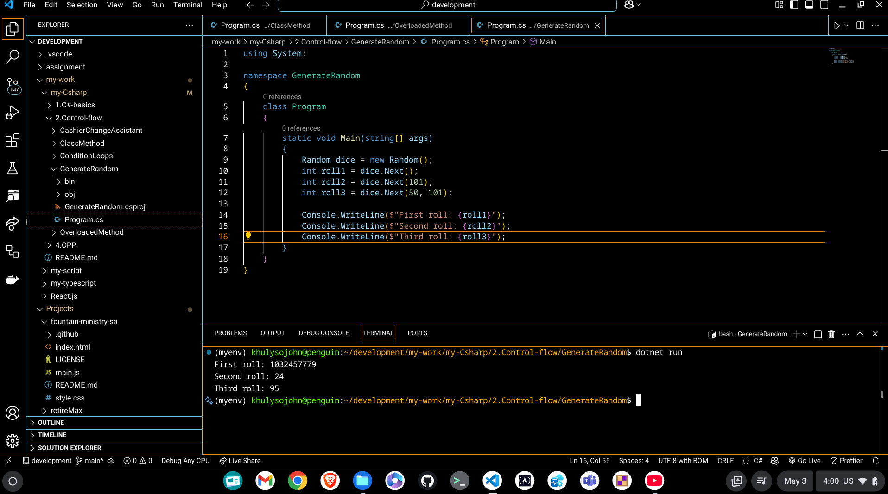Click the lightbulb code action on line 16
The width and height of the screenshot is (888, 494).
pyautogui.click(x=248, y=236)
